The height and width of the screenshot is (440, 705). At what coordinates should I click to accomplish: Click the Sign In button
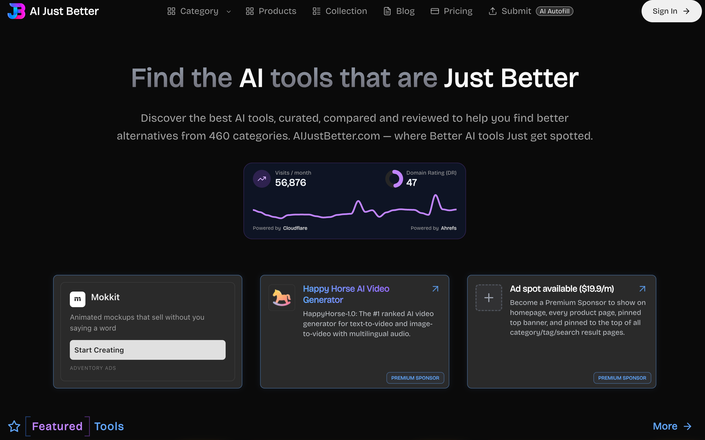pos(671,11)
